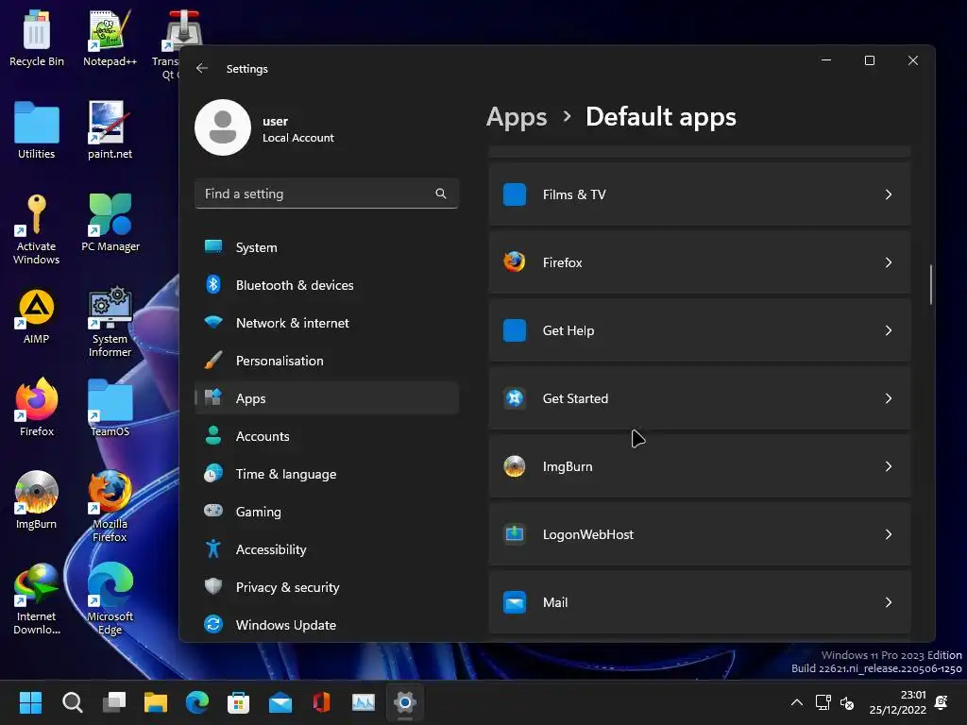This screenshot has height=725, width=967.
Task: Launch Notepad++ from the desktop
Action: [110, 38]
